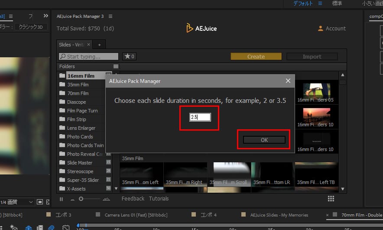This screenshot has height=230, width=383.
Task: Click the Create button
Action: [256, 56]
